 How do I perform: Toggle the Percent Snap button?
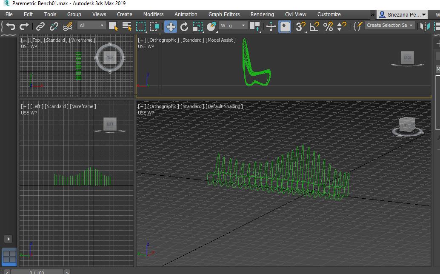click(x=328, y=26)
